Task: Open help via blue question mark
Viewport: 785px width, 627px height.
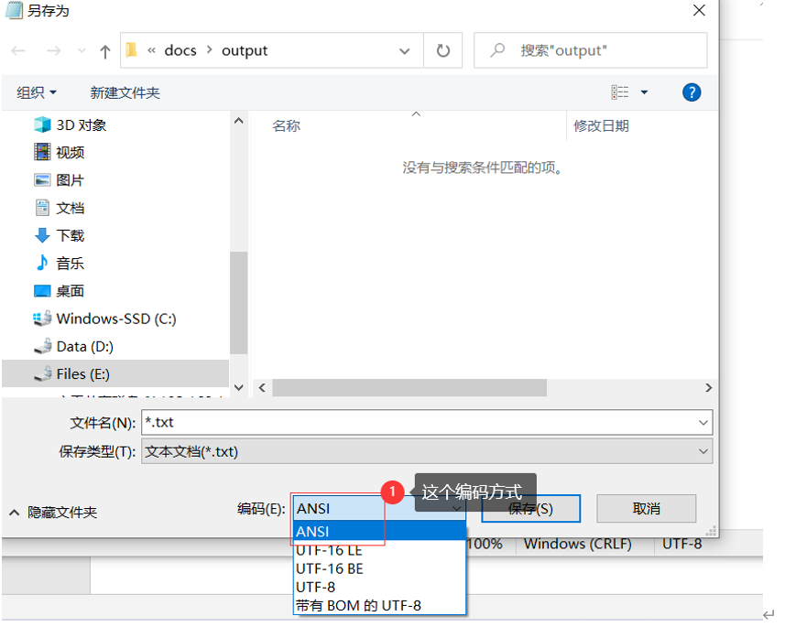Action: tap(692, 92)
